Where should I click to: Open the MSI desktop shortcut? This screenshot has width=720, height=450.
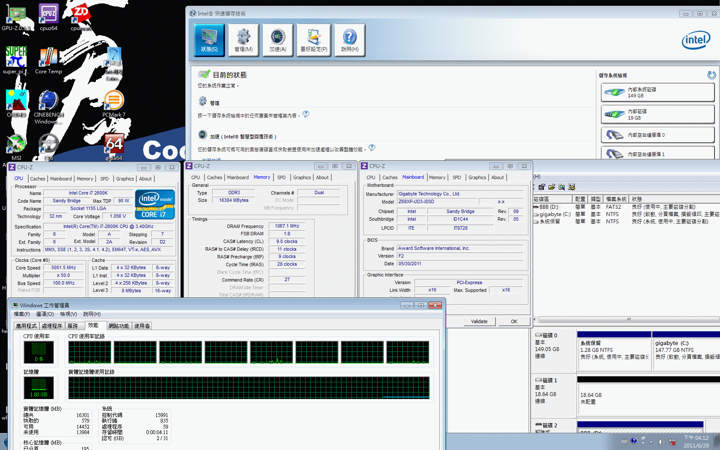[16, 147]
